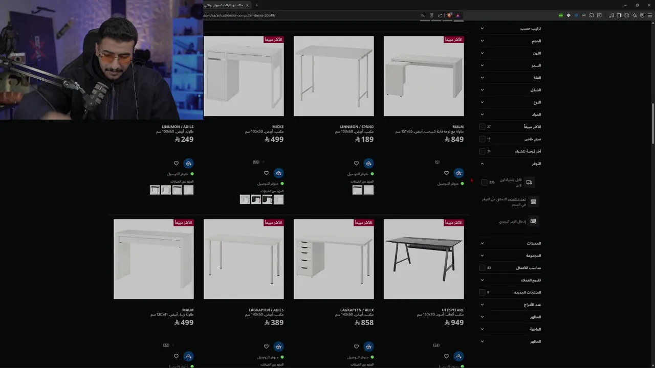This screenshot has height=368, width=655.
Task: Click the page vertical scrollbar
Action: pos(653,123)
